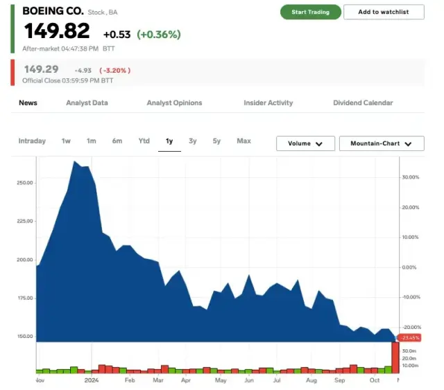The image size is (444, 390).
Task: Select the 1m time range
Action: coord(91,141)
